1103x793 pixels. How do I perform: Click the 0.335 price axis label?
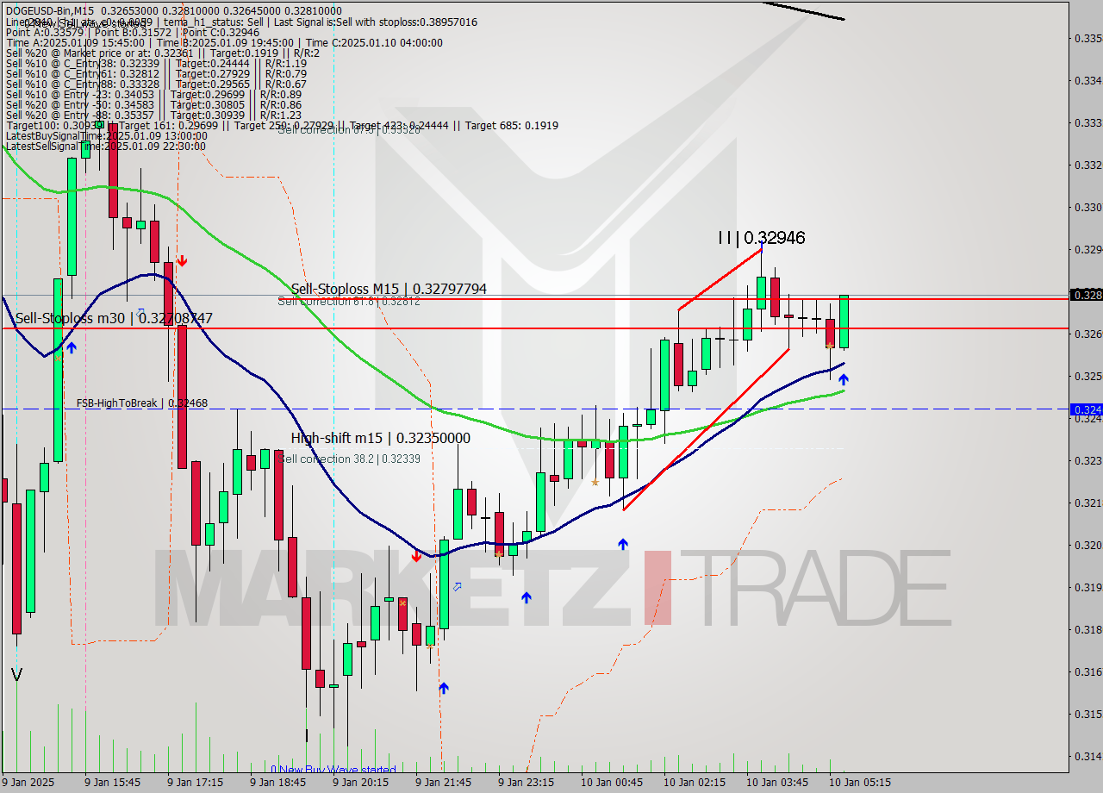[1087, 38]
